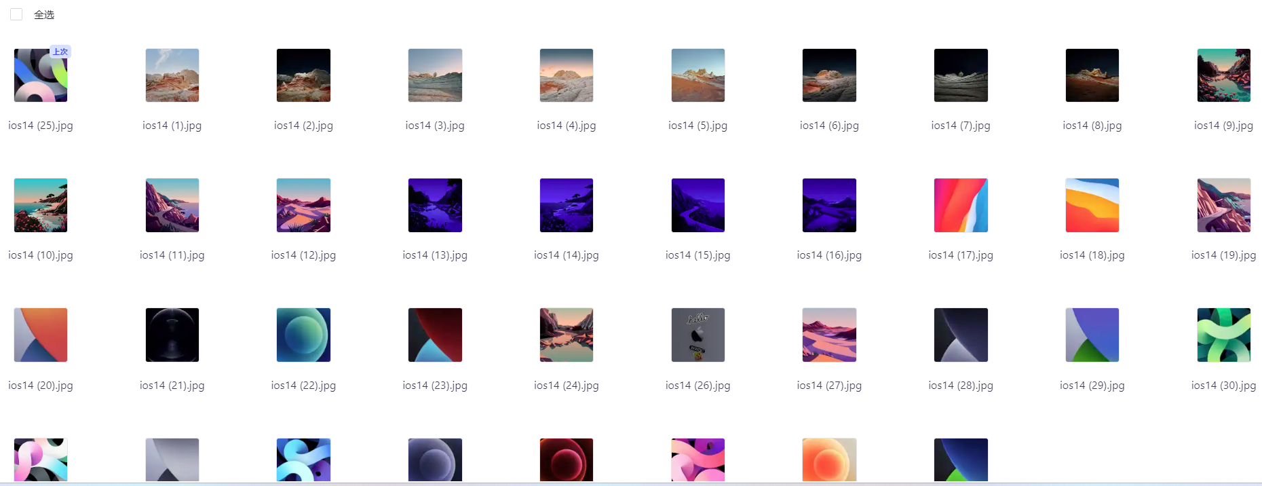
Task: Choose the ios14 (8).jpg image thumbnail
Action: 1092,75
